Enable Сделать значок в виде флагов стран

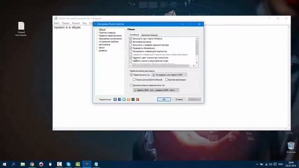point(130,61)
